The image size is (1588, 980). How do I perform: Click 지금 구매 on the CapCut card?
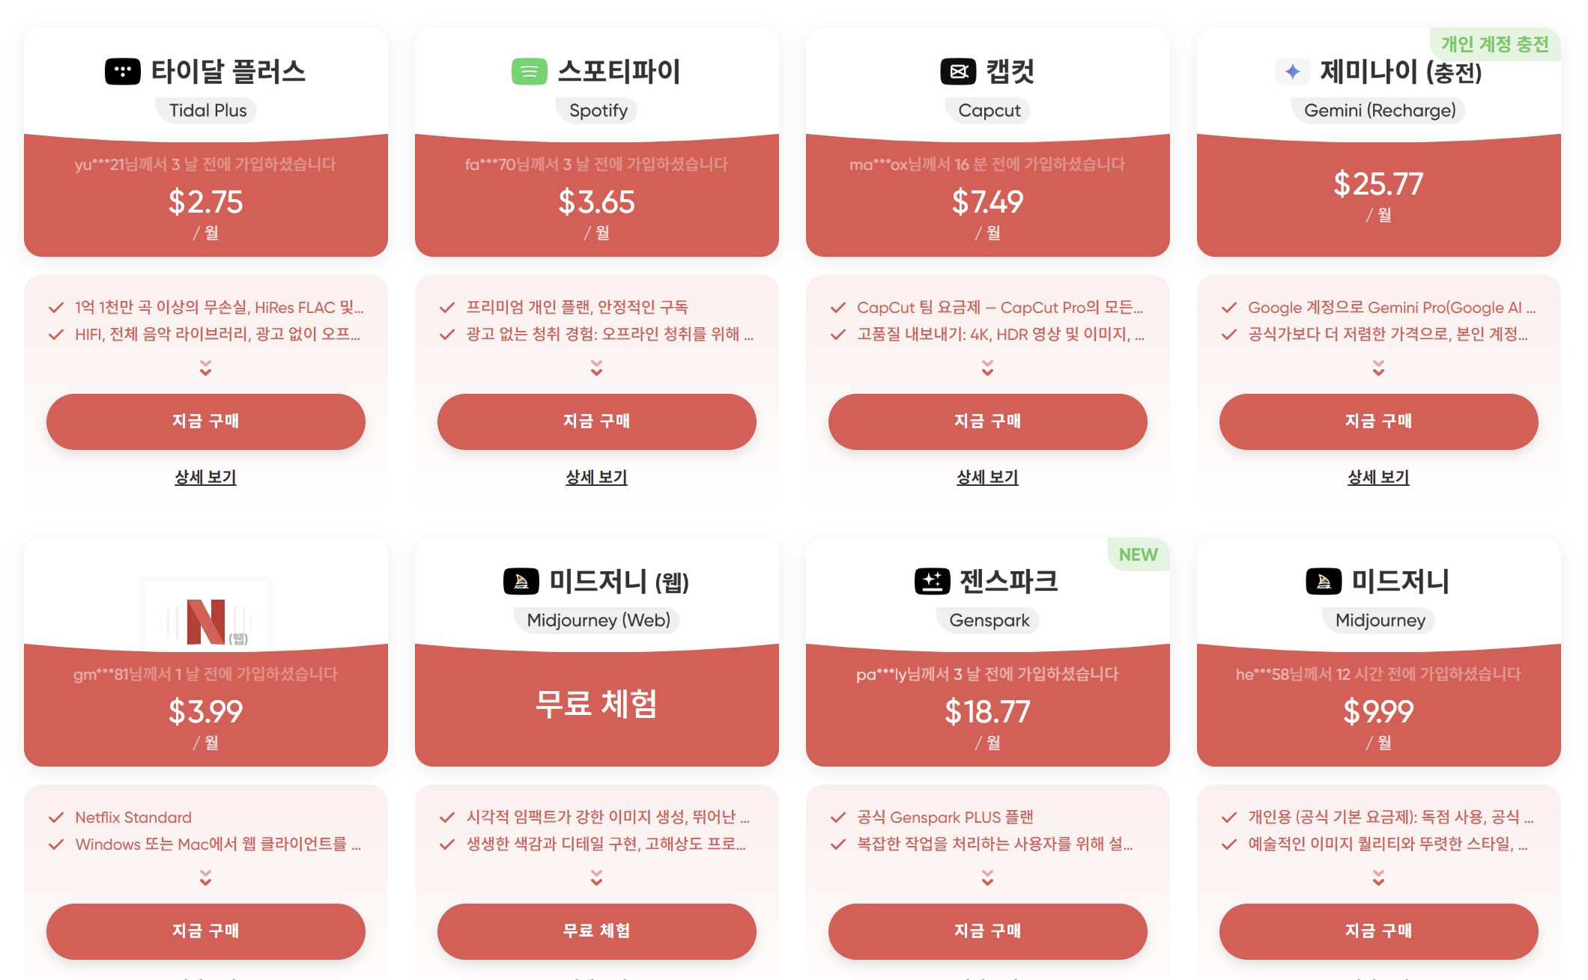[x=987, y=421]
